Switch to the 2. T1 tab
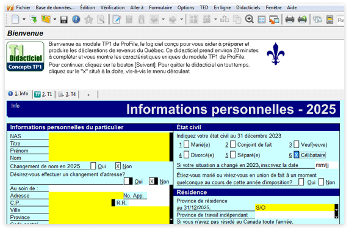This screenshot has width=349, height=230. coord(44,94)
